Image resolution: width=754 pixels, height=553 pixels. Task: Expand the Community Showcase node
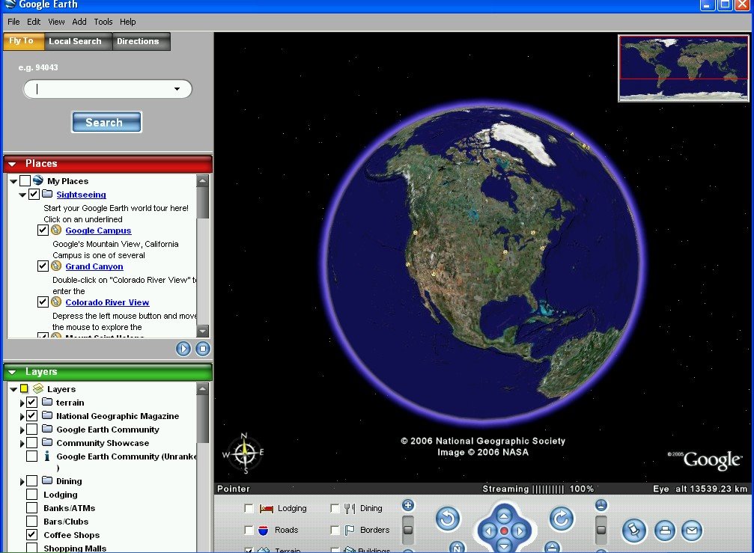click(22, 443)
